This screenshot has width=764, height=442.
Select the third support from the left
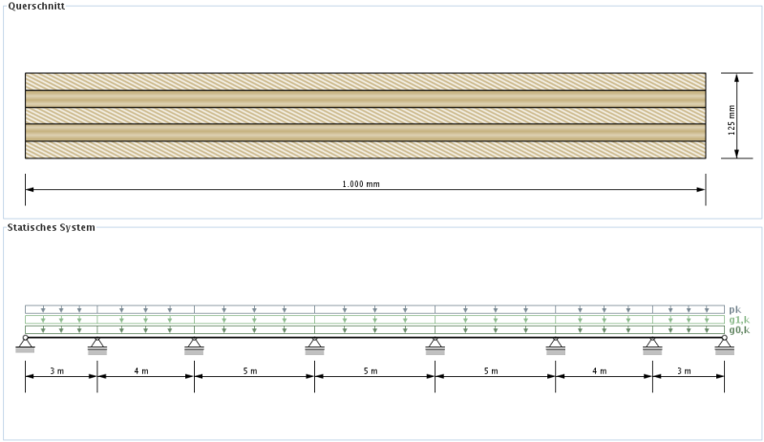(194, 345)
